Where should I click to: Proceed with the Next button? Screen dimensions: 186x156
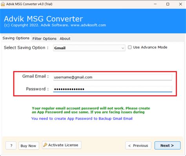[168, 145]
